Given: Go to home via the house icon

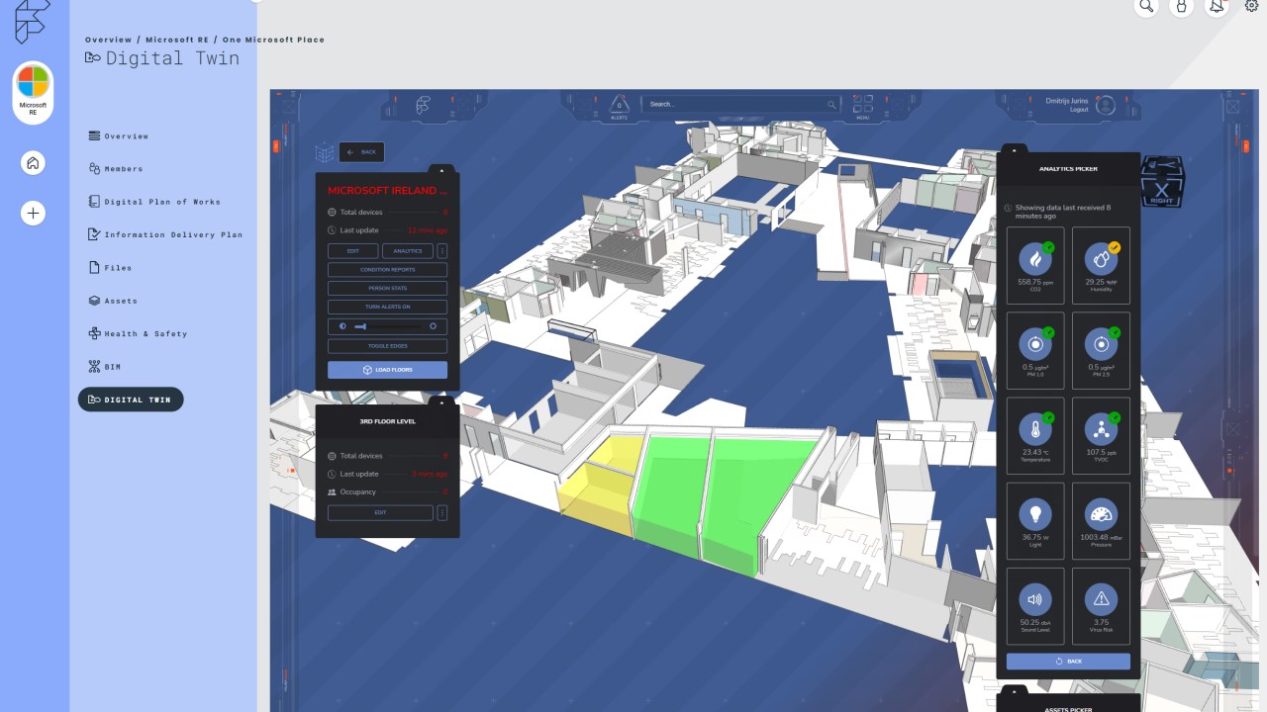Looking at the screenshot, I should (x=33, y=163).
